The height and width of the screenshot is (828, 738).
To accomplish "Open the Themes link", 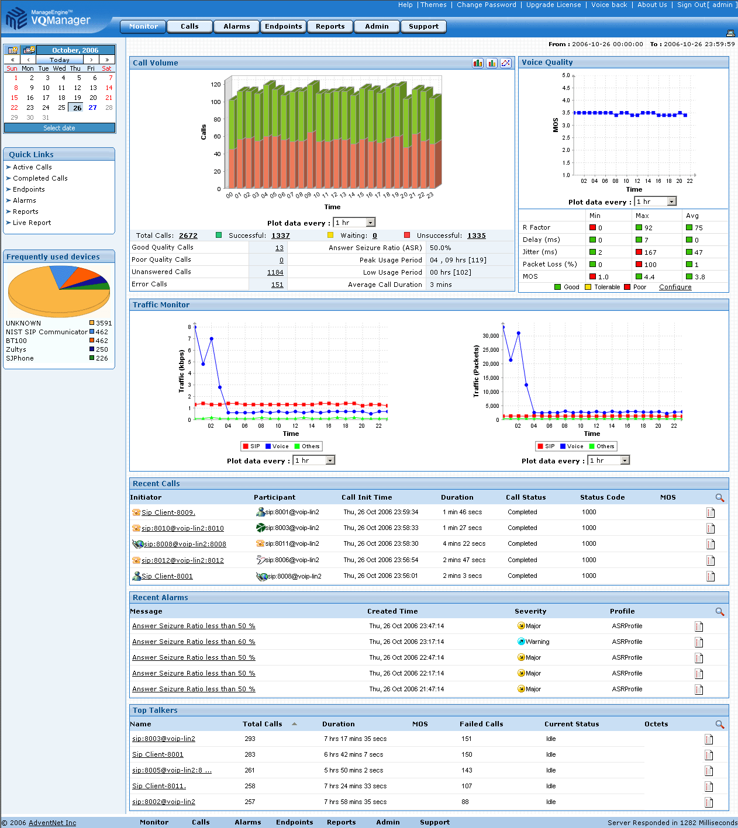I will pos(433,5).
